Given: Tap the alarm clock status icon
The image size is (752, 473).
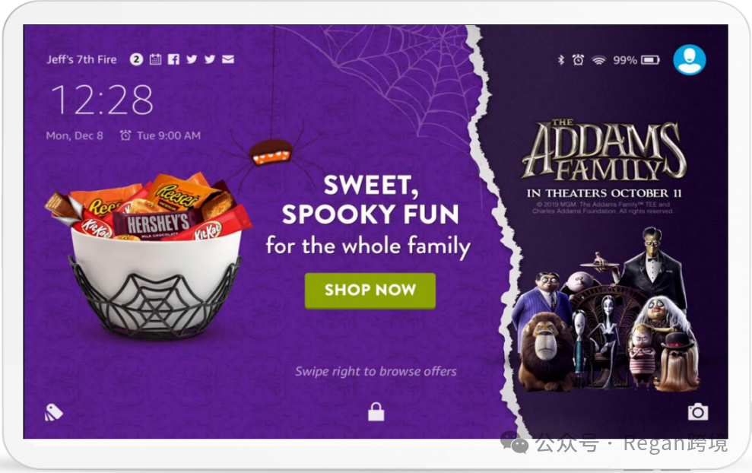Looking at the screenshot, I should click(578, 60).
